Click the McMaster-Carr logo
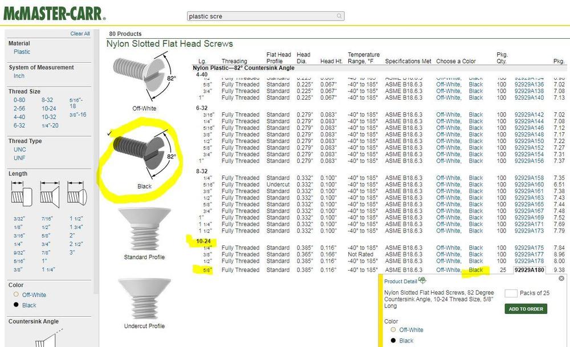The height and width of the screenshot is (347, 570). (55, 14)
